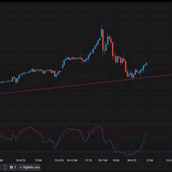This screenshot has height=172, width=172.
Task: Click the 29-7:00 time axis label
Action: pos(103,160)
